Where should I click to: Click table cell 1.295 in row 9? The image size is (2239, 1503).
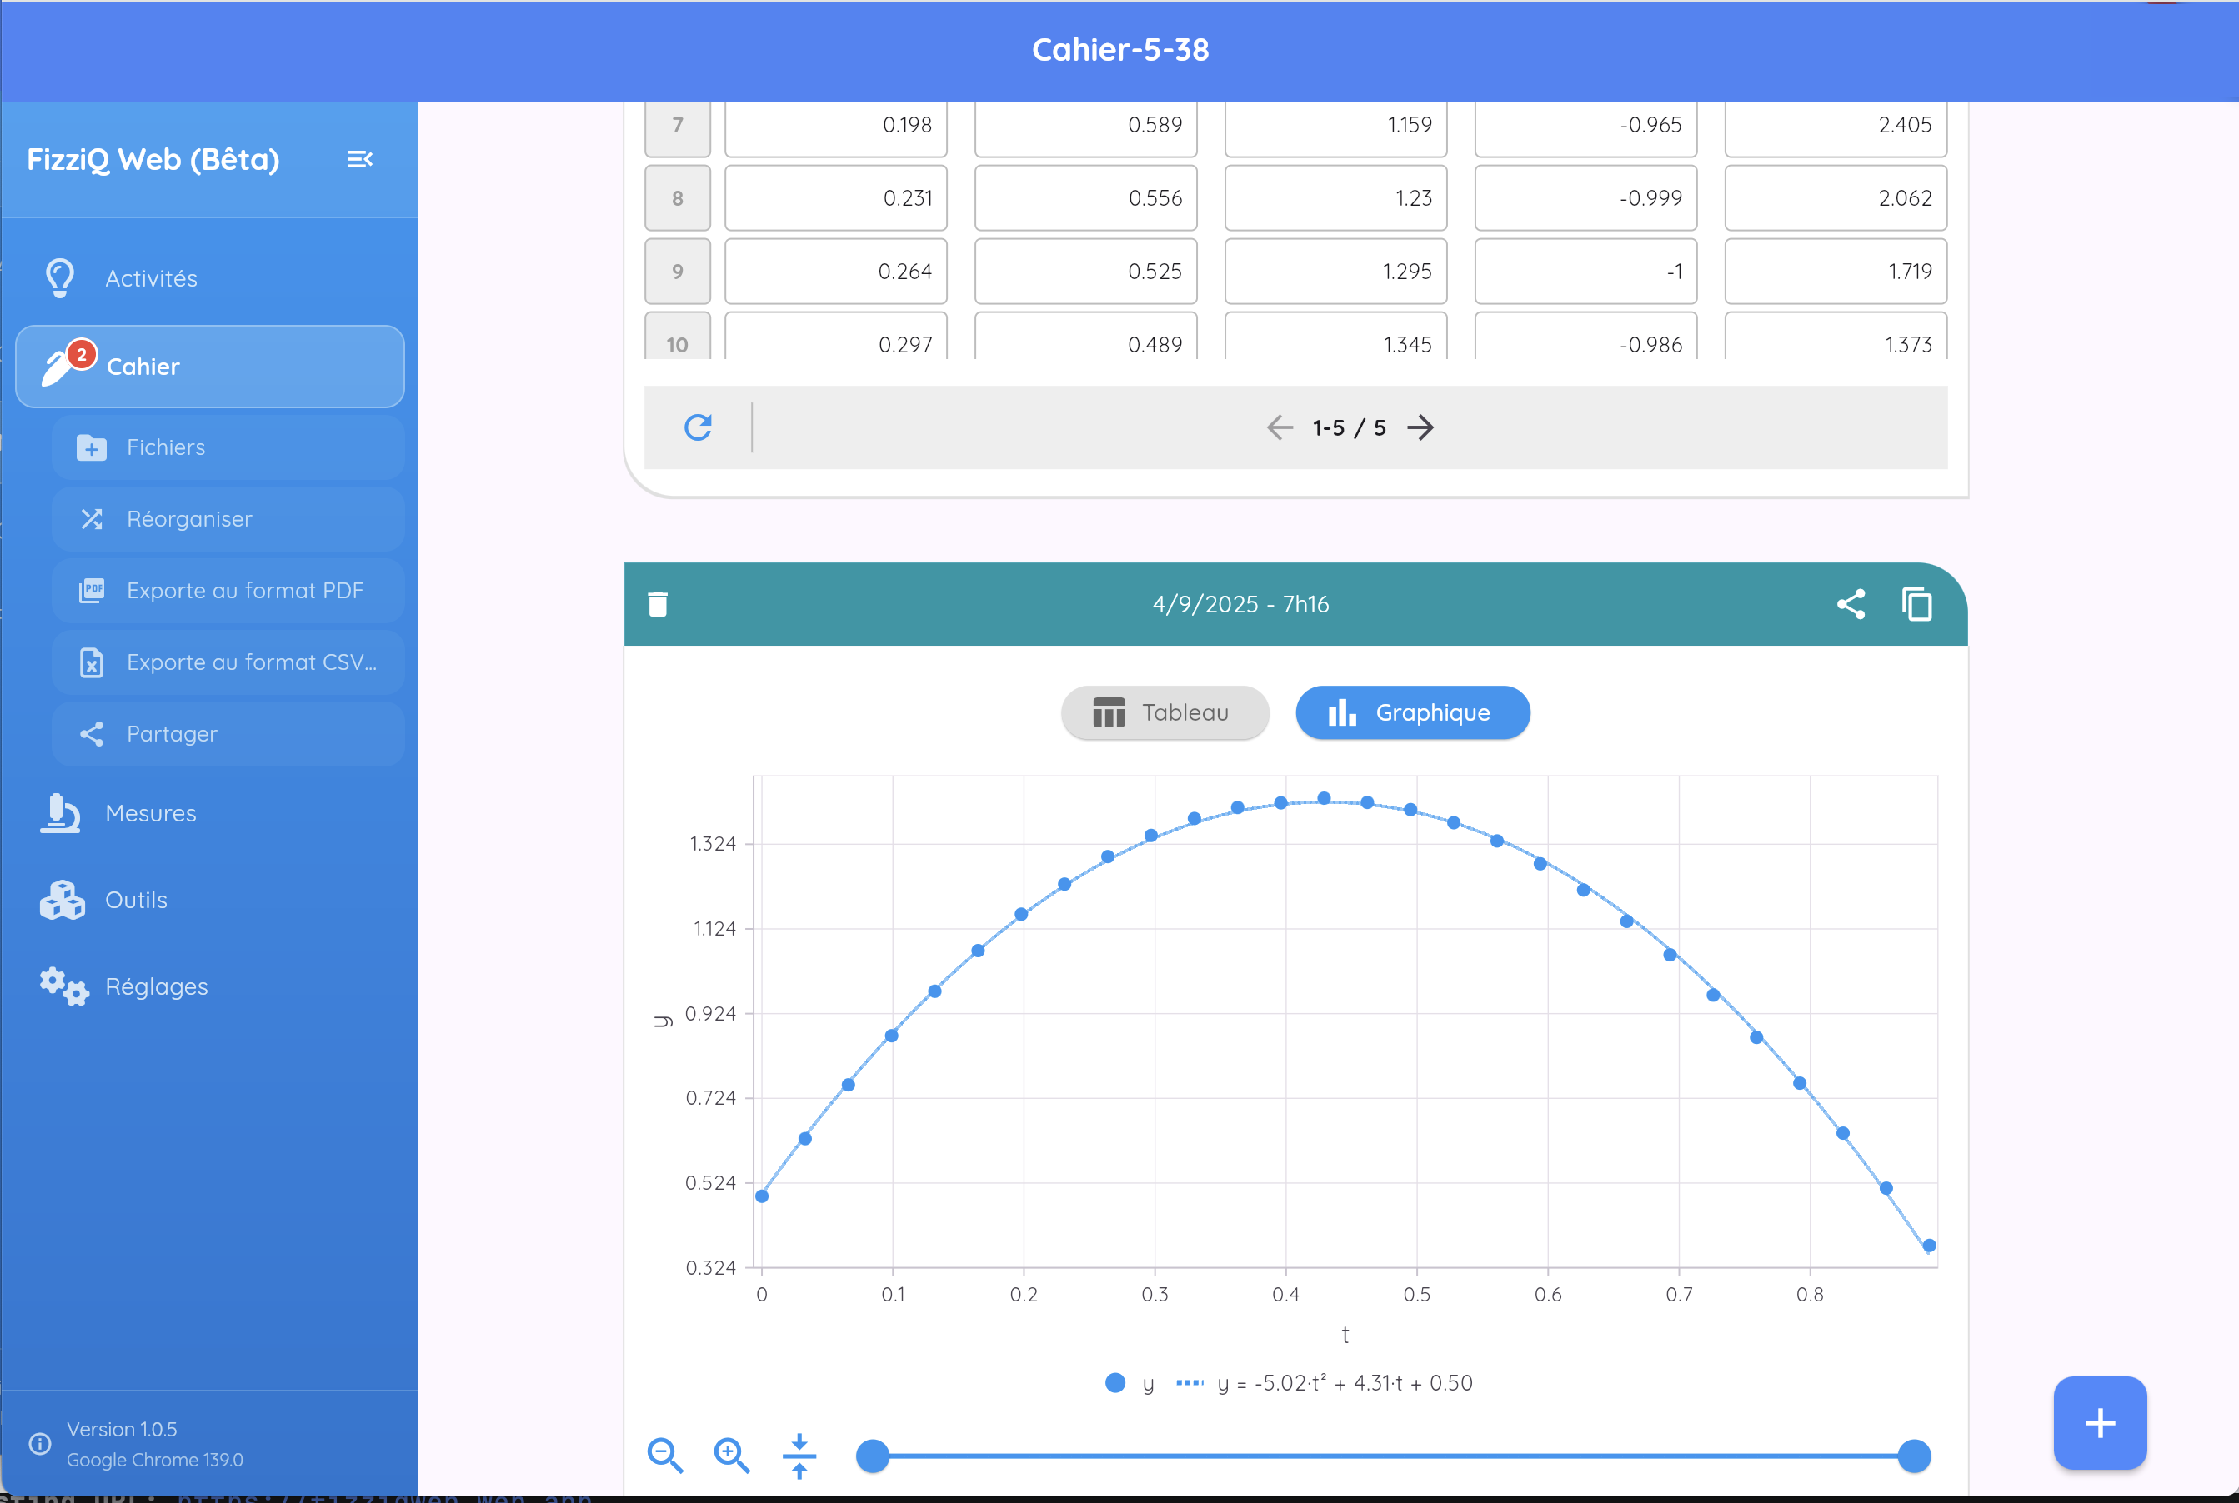(x=1335, y=272)
